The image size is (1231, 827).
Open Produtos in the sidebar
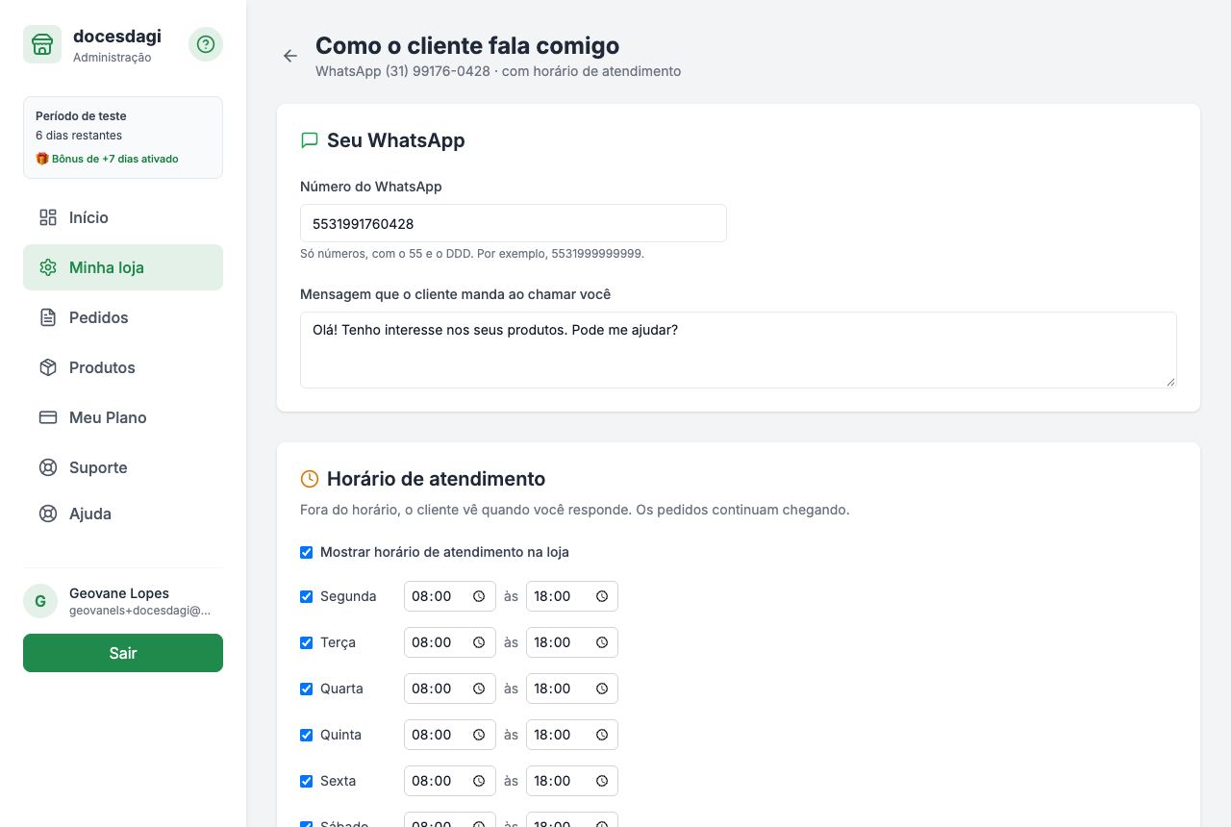point(123,367)
